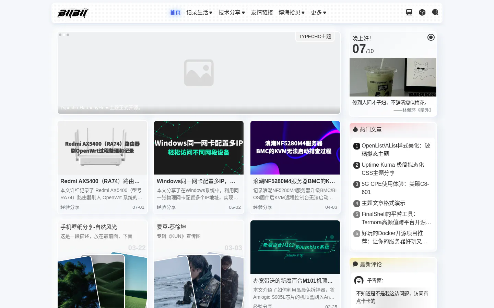Viewport: 494px width, 308px height.
Task: Open the 友情链接 nav item
Action: (262, 13)
